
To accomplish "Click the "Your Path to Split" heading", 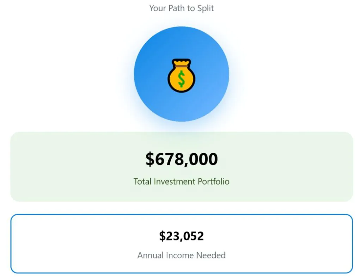I will point(181,8).
